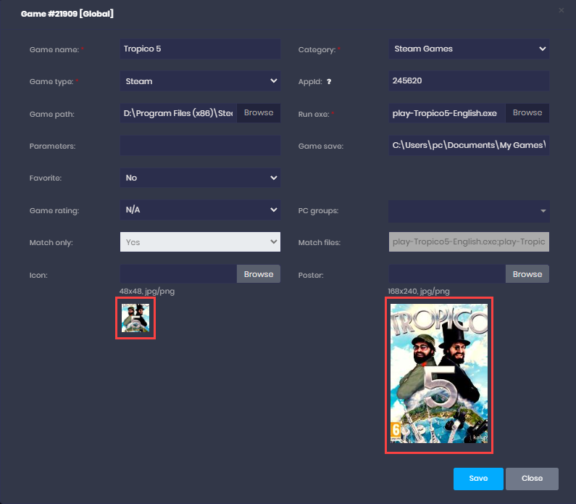The image size is (576, 504).
Task: Browse for a Poster image file
Action: tap(527, 274)
